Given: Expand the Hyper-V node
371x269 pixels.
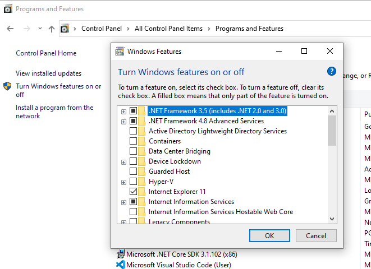Looking at the screenshot, I should (123, 182).
